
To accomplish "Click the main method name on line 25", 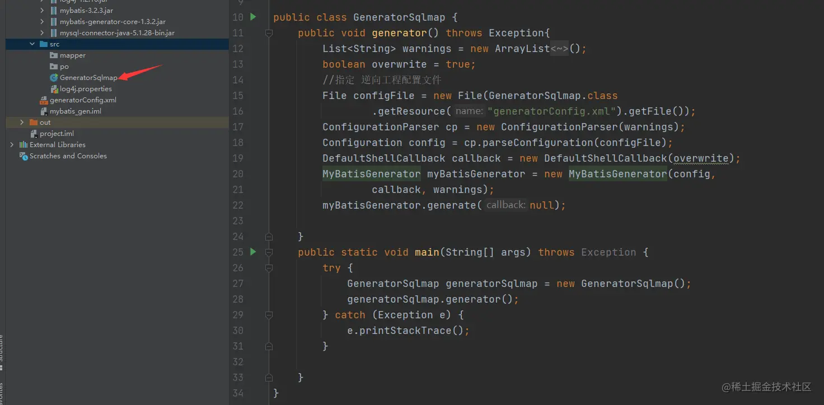I will 427,252.
